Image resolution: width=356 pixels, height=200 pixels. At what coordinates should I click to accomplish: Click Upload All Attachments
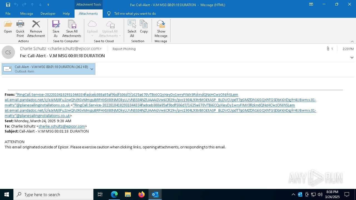pyautogui.click(x=110, y=29)
